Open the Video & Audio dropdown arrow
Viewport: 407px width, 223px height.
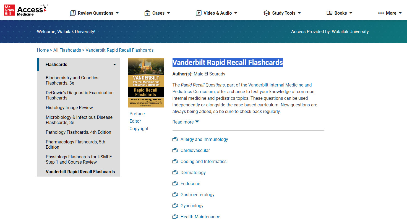[x=236, y=13]
